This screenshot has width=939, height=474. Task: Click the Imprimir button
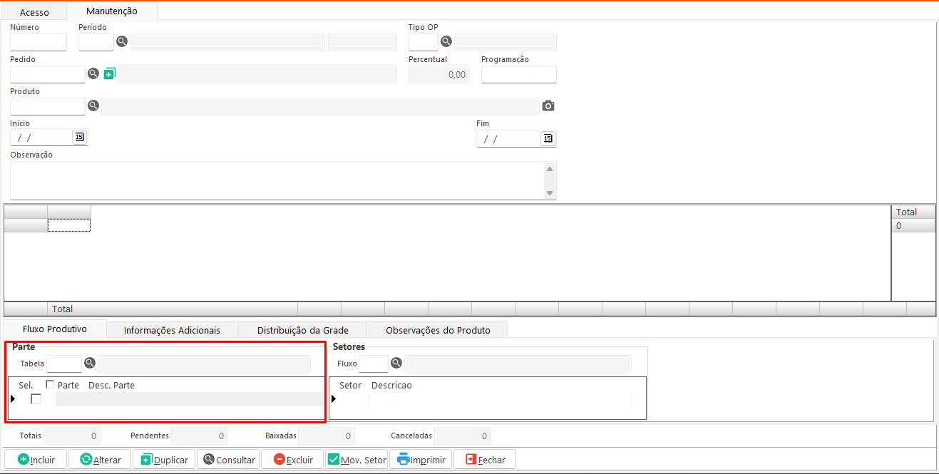[x=421, y=460]
